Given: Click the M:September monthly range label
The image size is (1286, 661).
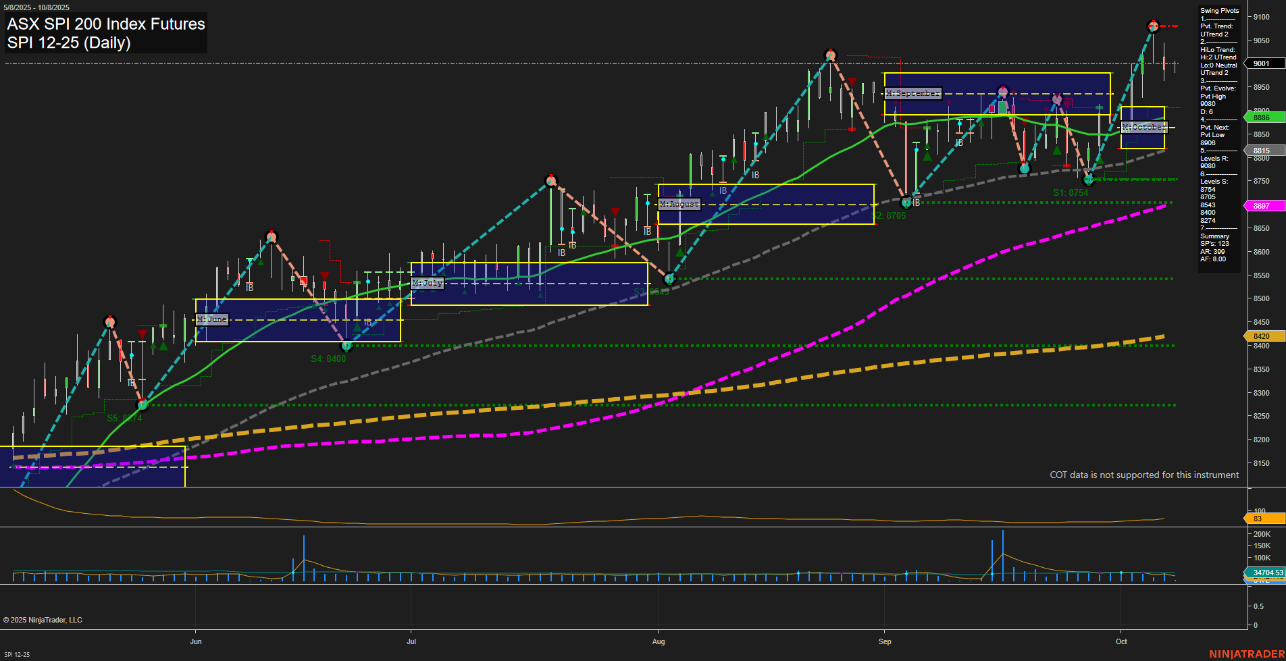Looking at the screenshot, I should coord(913,94).
